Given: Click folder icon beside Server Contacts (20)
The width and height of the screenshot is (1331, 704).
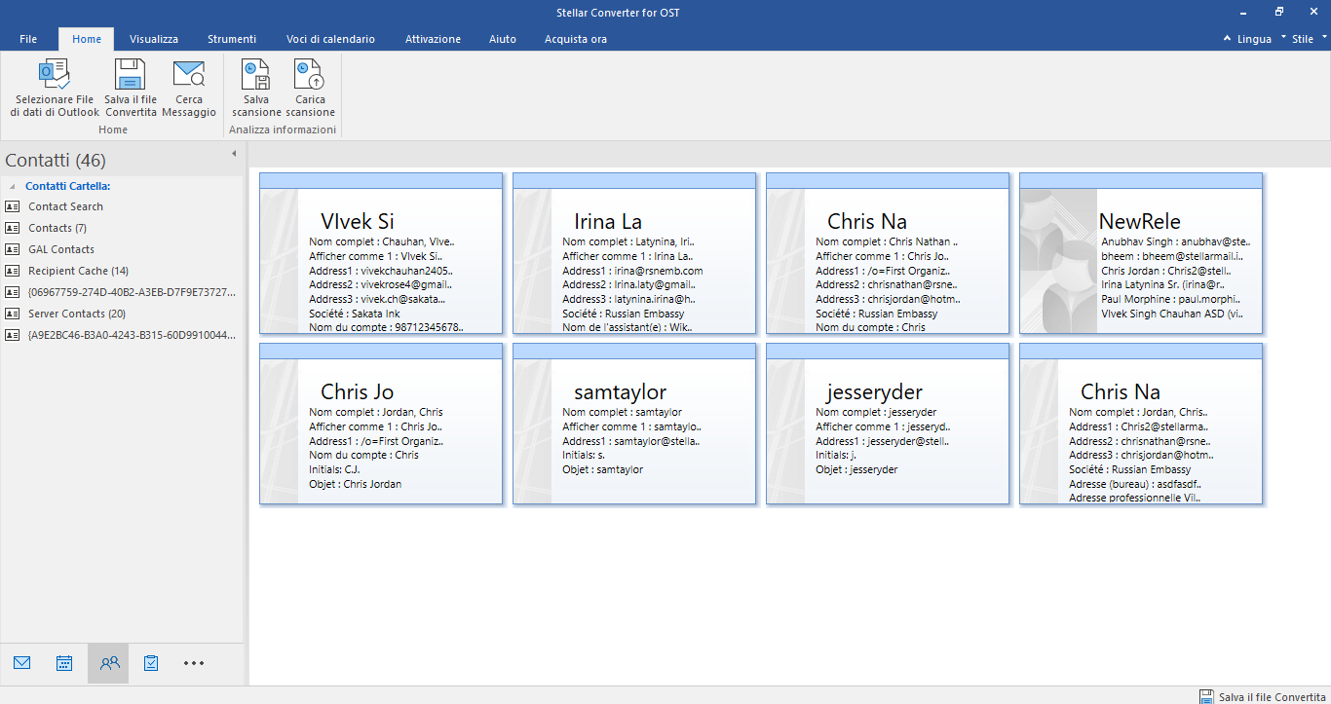Looking at the screenshot, I should point(13,314).
